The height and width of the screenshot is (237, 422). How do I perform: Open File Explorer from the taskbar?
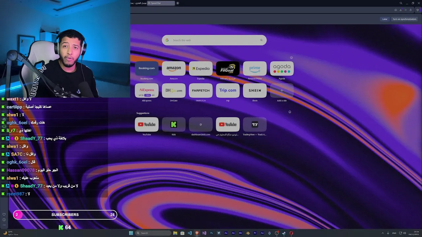click(175, 233)
